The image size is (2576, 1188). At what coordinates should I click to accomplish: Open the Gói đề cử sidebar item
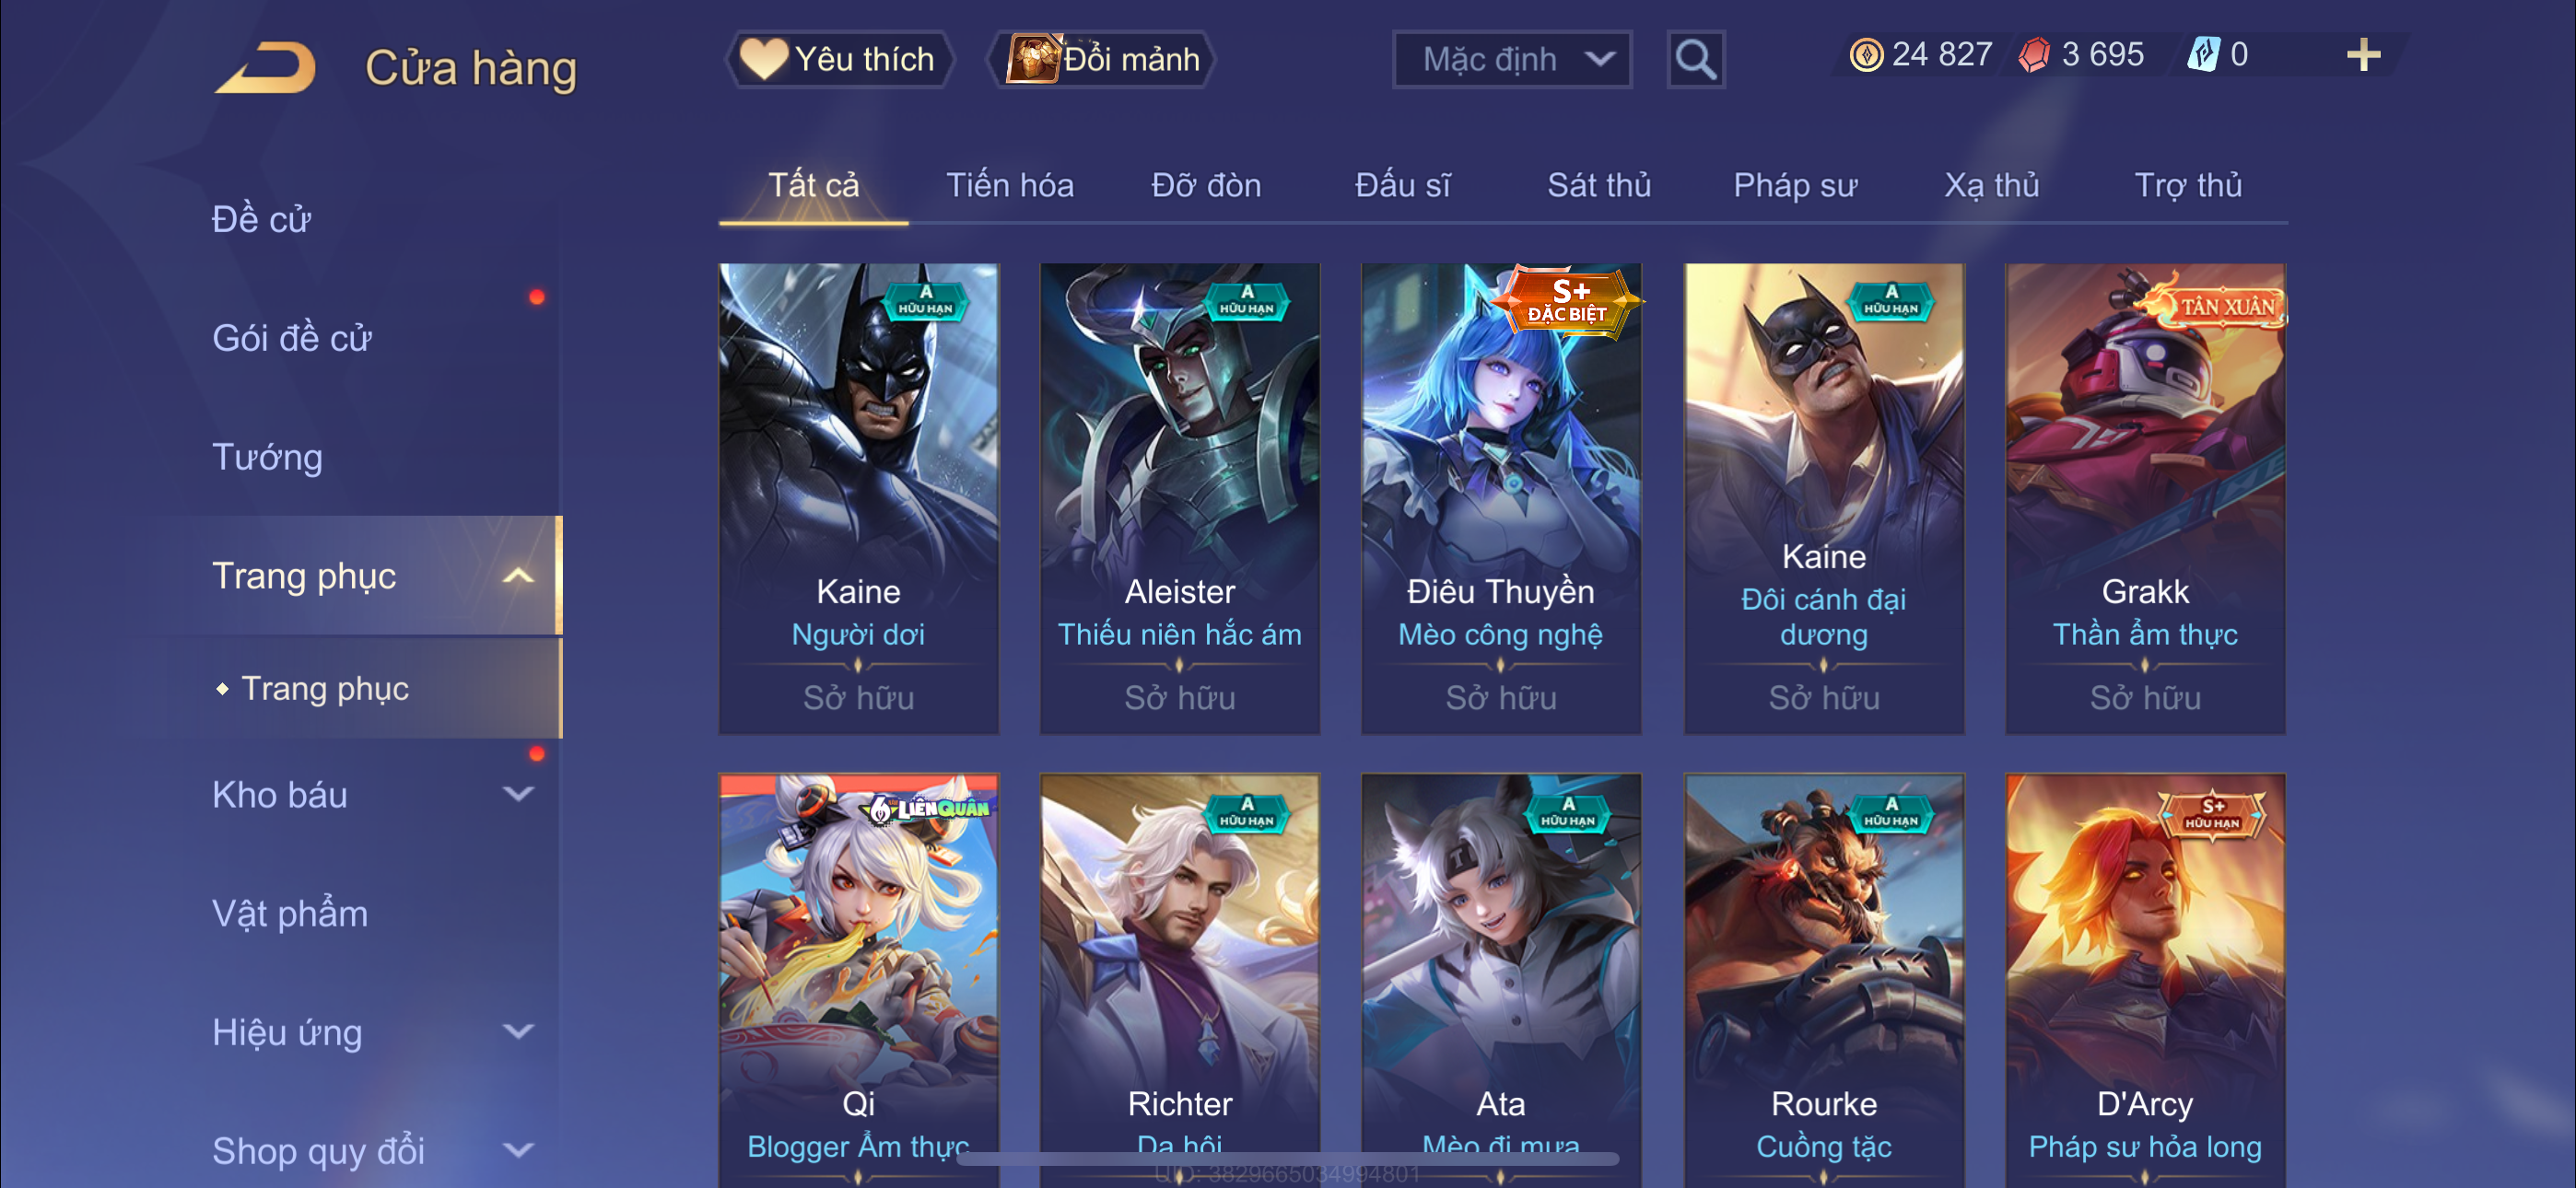[291, 338]
